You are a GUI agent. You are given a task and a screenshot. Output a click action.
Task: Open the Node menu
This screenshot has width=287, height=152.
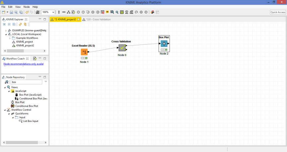[x=27, y=7]
